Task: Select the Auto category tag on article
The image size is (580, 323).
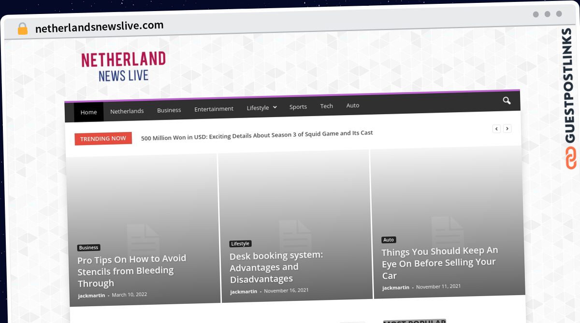Action: pos(389,240)
